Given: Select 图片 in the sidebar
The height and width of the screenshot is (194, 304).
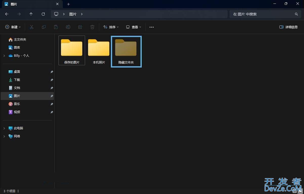Looking at the screenshot, I should pos(27,96).
